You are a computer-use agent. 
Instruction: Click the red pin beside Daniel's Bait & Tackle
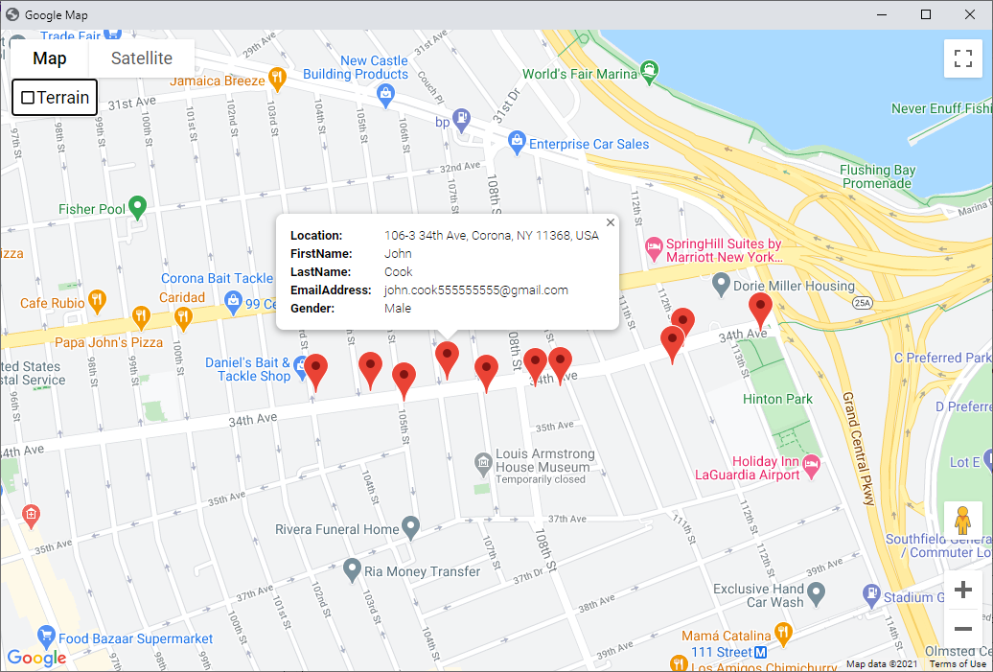(315, 368)
